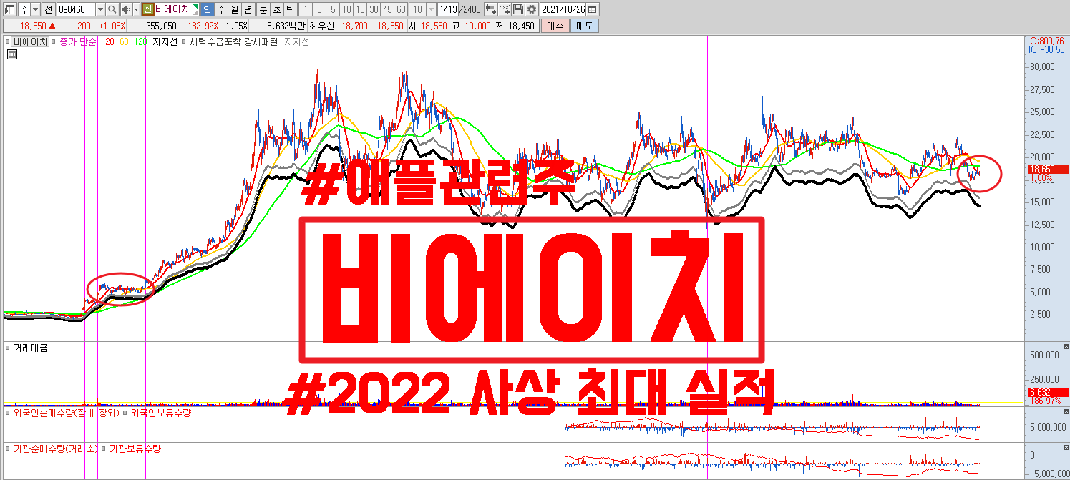Select the 일 daily chart period
1070x480 pixels.
[x=207, y=9]
